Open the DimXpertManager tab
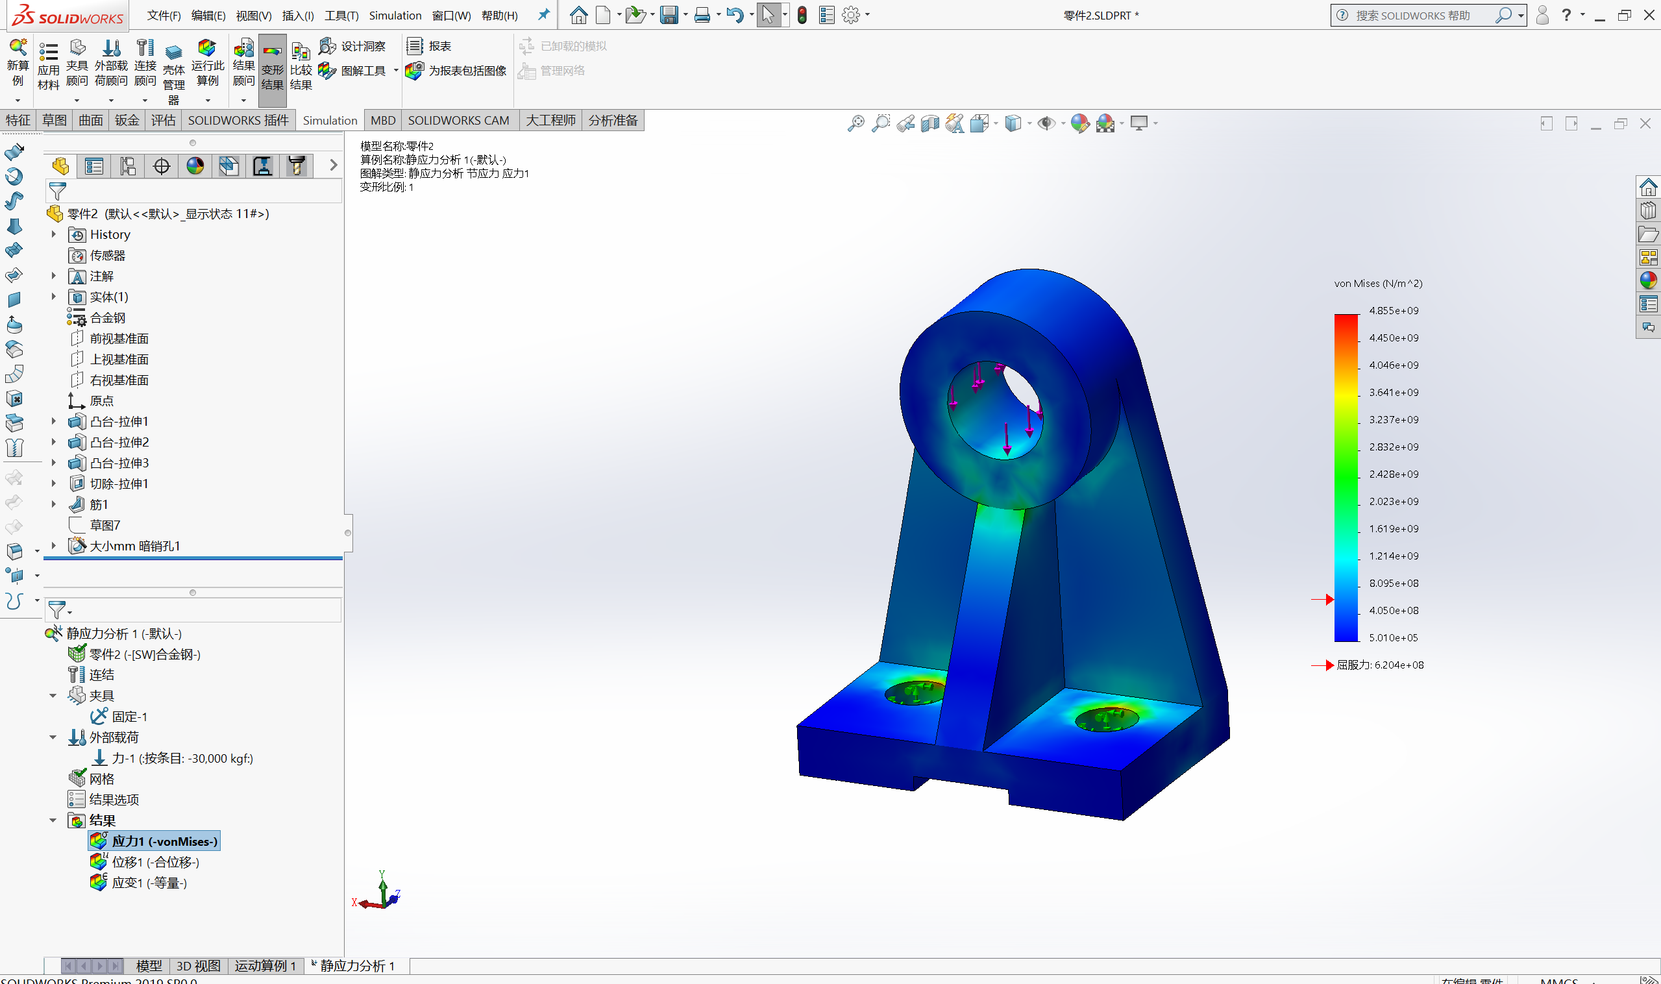Screen dimensions: 1661x984 (x=162, y=166)
